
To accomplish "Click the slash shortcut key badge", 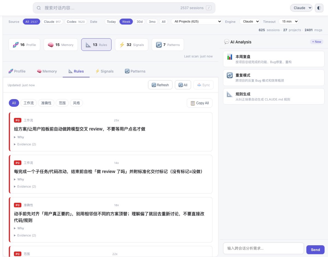I will point(209,8).
